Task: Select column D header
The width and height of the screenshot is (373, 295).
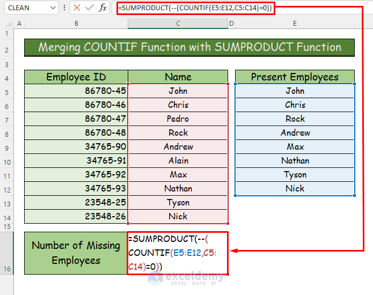Action: click(231, 24)
